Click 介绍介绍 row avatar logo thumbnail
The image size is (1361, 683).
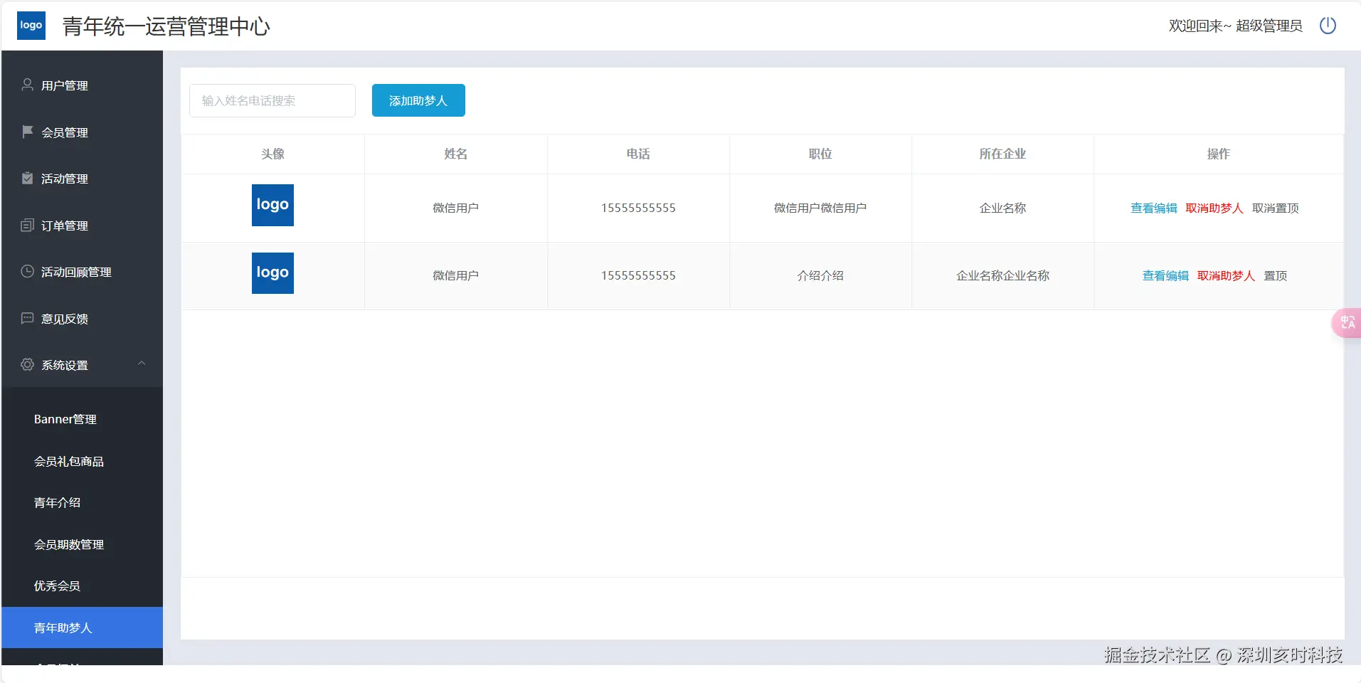272,273
